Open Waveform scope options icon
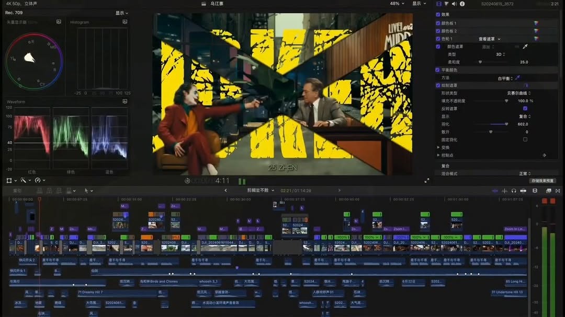 [x=125, y=101]
